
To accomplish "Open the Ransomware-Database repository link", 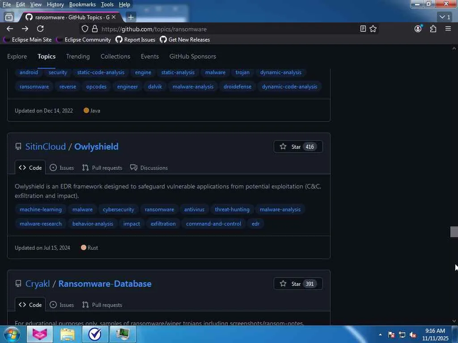I will click(x=105, y=284).
